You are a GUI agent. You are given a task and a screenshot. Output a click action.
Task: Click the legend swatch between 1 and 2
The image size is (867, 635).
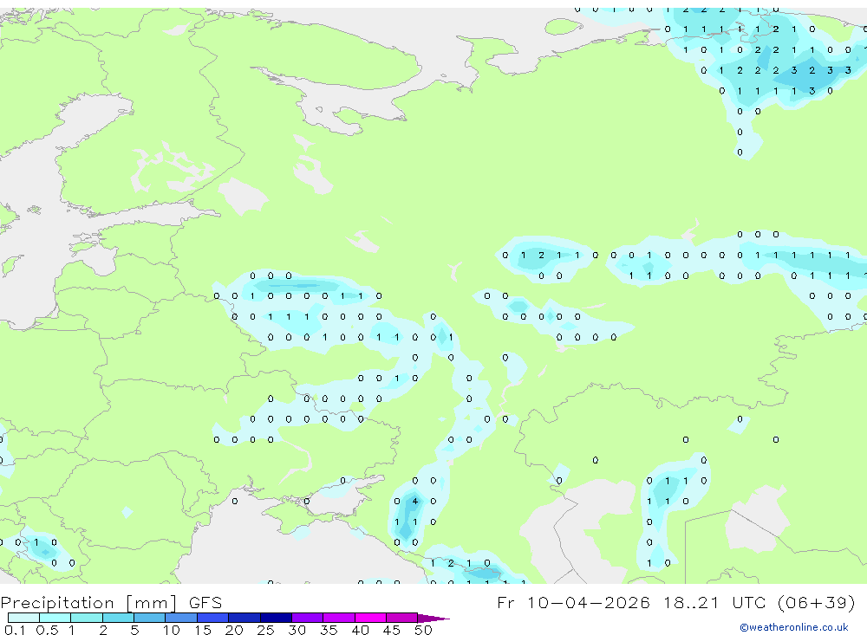(x=87, y=618)
